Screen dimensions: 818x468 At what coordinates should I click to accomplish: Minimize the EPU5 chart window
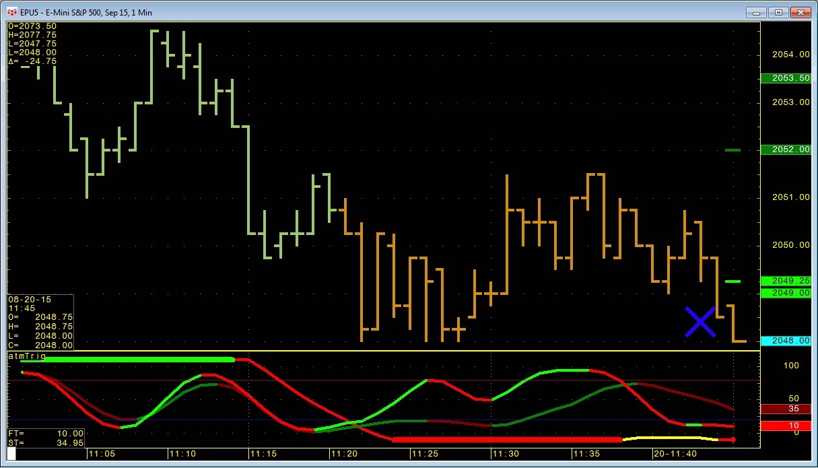click(758, 11)
